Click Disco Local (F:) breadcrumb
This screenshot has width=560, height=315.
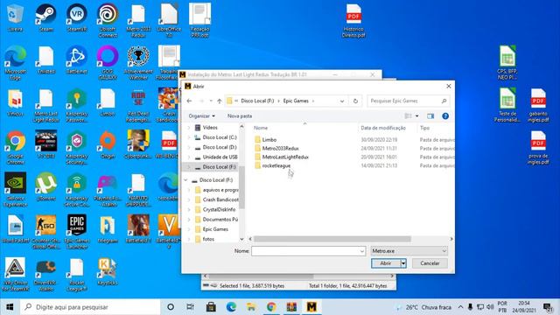point(257,101)
